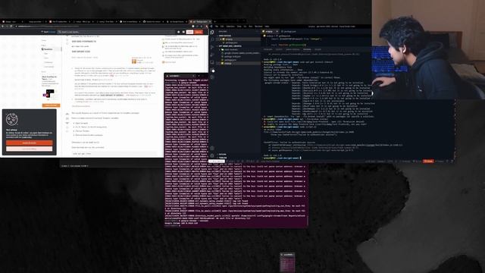Expand the TIMELINE section in Explorer

pos(223,158)
